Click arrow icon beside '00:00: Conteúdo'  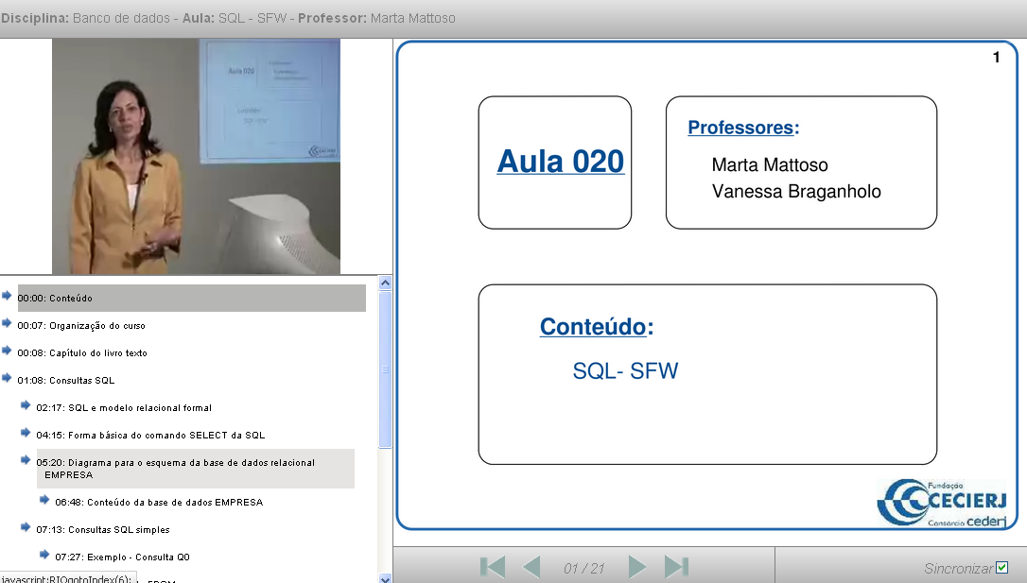click(7, 296)
